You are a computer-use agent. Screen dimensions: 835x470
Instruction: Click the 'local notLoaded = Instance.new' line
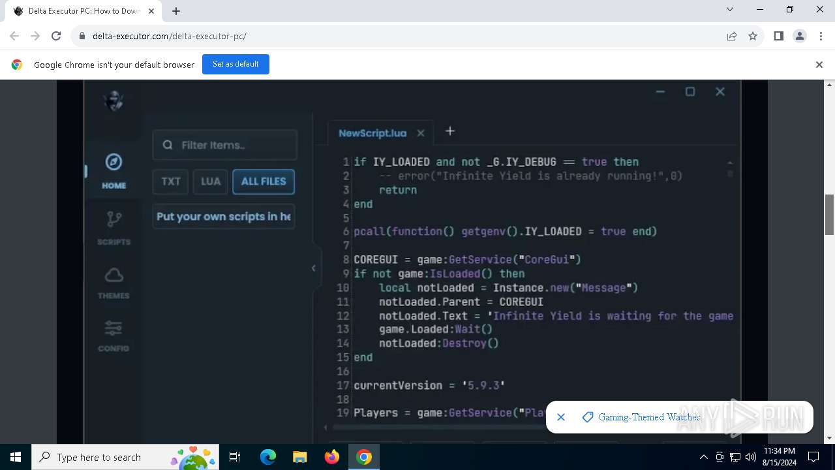point(509,288)
